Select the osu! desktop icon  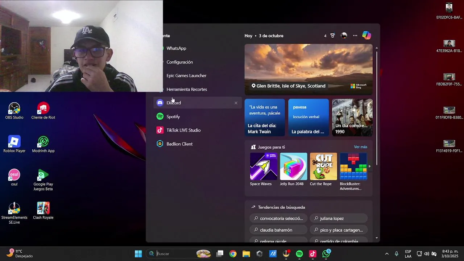(x=14, y=178)
